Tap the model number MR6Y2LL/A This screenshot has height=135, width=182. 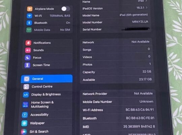point(140,22)
